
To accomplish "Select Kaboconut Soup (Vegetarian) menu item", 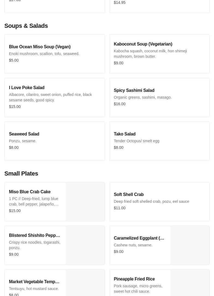I will coord(143,44).
